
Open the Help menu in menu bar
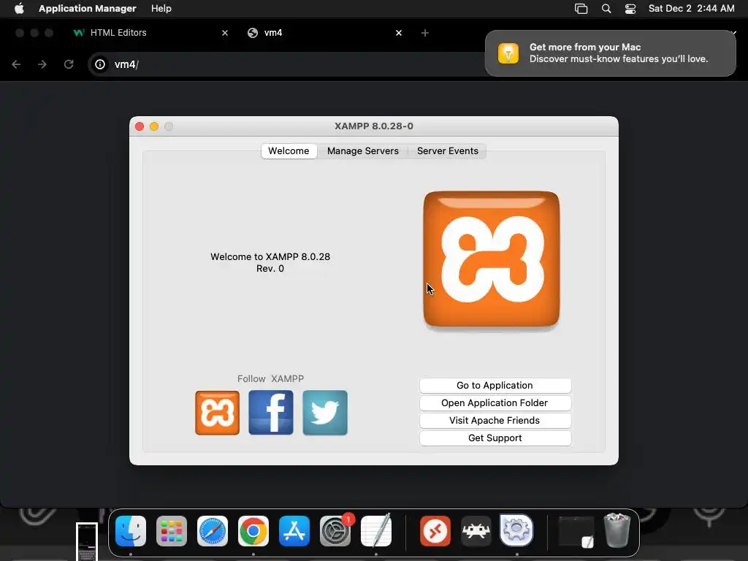point(161,8)
